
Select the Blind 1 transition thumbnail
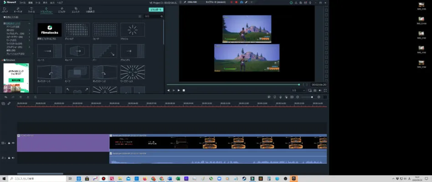click(x=133, y=51)
